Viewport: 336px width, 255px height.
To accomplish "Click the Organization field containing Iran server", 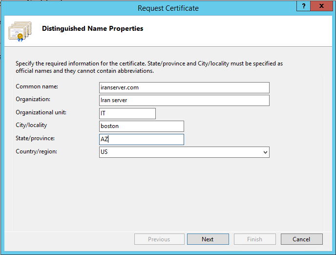I will (x=184, y=100).
